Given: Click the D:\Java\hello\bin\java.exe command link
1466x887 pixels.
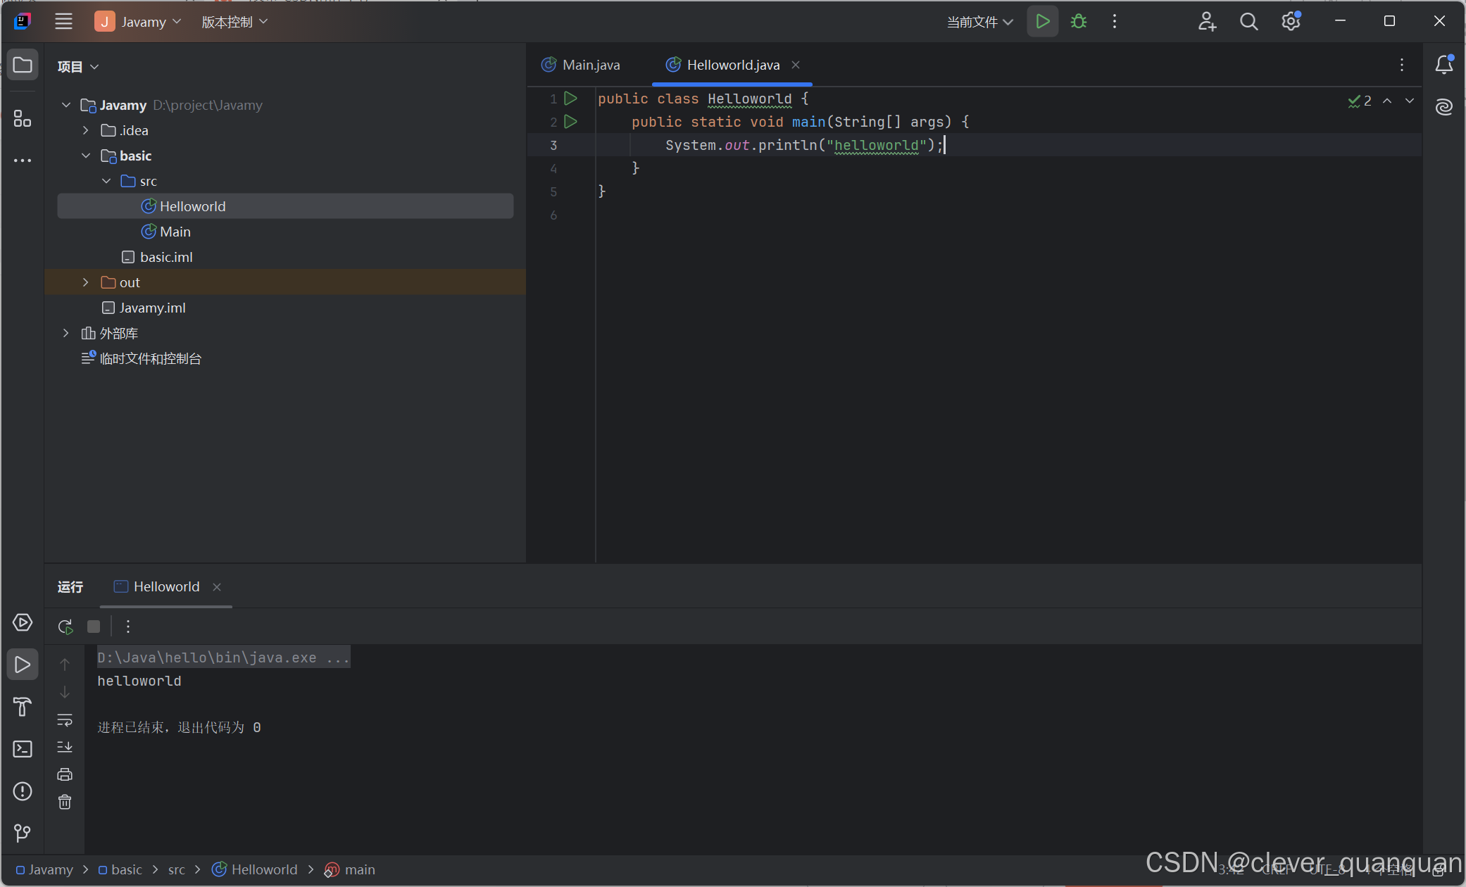Looking at the screenshot, I should (223, 658).
